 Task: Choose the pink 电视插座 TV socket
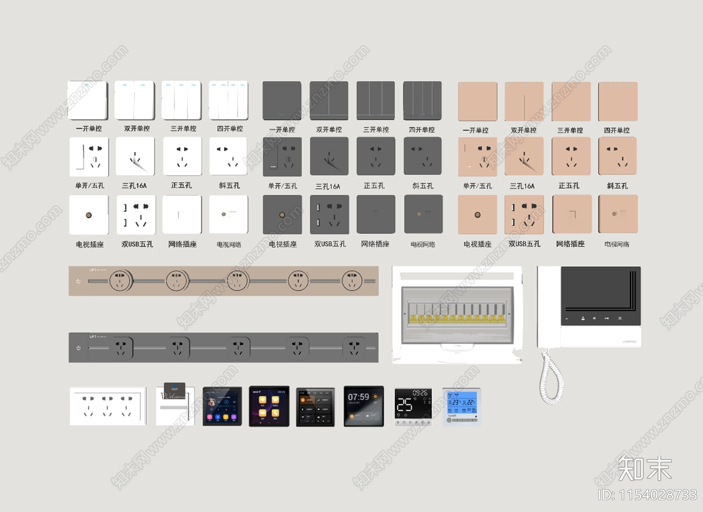pos(478,215)
